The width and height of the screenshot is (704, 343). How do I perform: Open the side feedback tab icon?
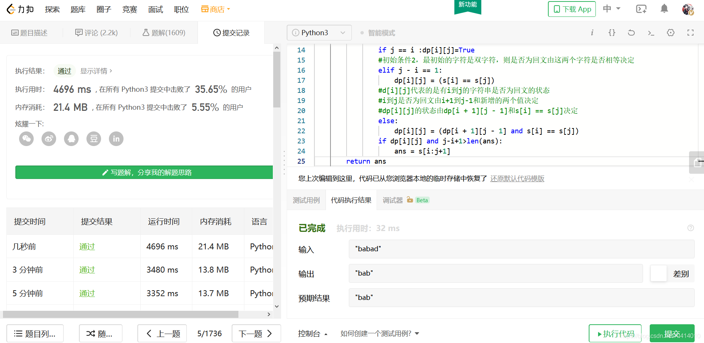pos(697,163)
